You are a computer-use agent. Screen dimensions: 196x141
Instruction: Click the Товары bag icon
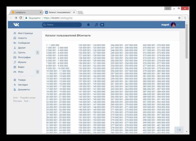tap(15, 80)
